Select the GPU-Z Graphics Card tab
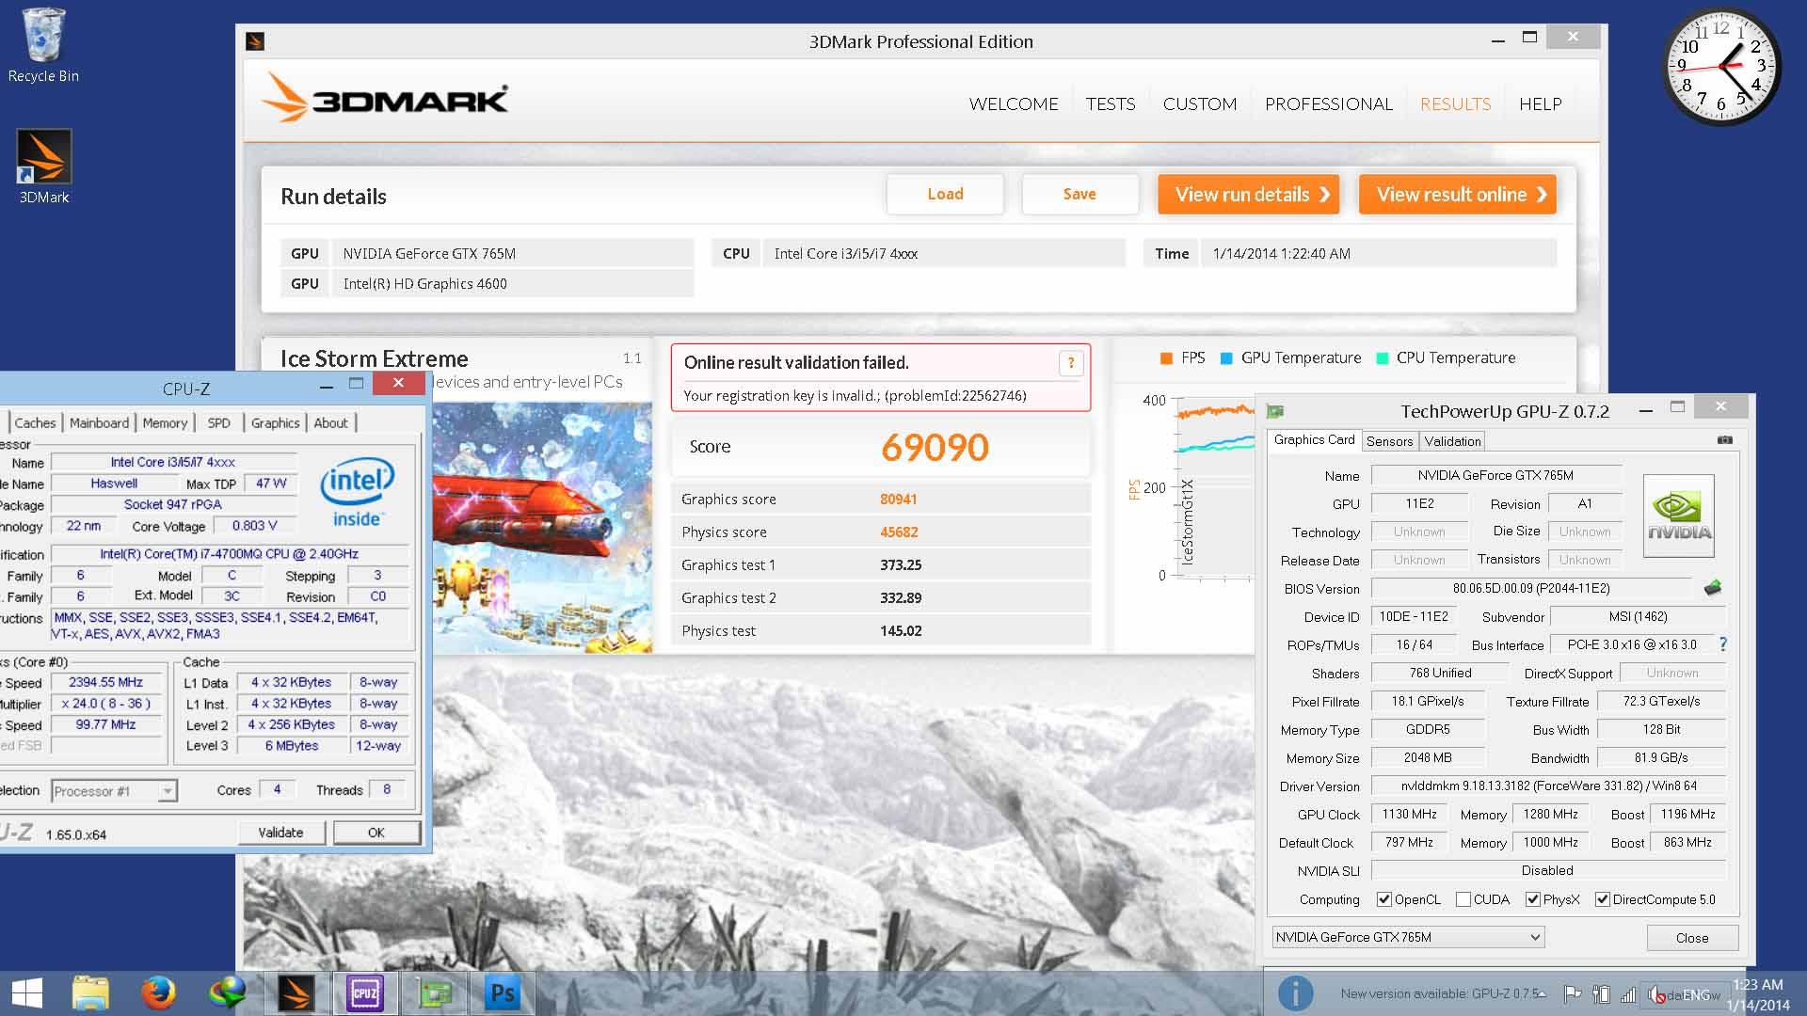The width and height of the screenshot is (1807, 1016). (1314, 439)
